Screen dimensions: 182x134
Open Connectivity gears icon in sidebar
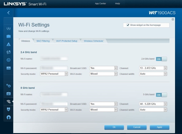coord(8,86)
